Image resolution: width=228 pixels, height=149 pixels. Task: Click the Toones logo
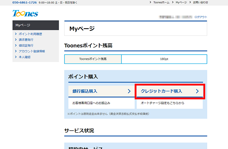(25, 13)
